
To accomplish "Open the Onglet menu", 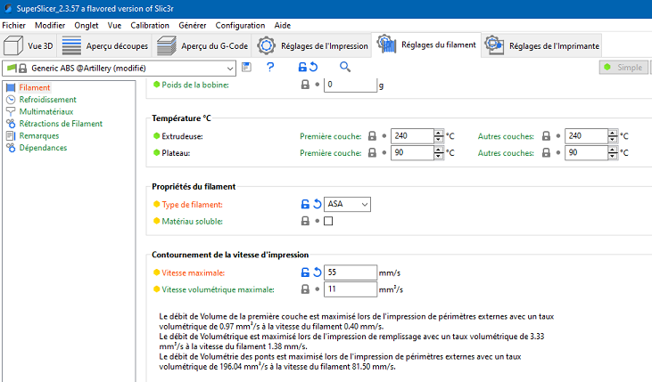I will (x=87, y=25).
